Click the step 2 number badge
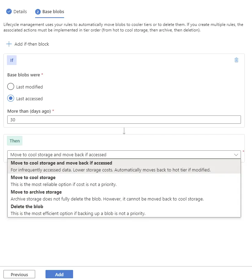Image resolution: width=252 pixels, height=280 pixels. (38, 12)
